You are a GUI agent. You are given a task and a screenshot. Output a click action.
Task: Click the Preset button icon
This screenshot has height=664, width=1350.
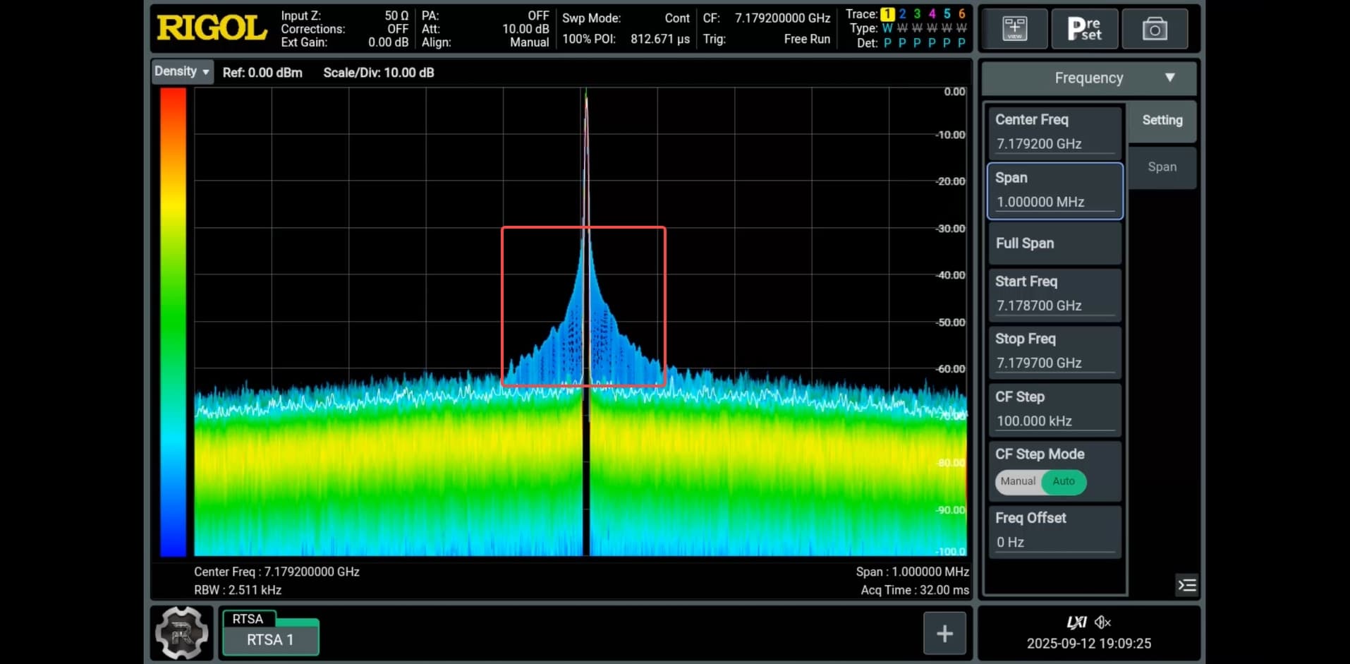(x=1084, y=29)
